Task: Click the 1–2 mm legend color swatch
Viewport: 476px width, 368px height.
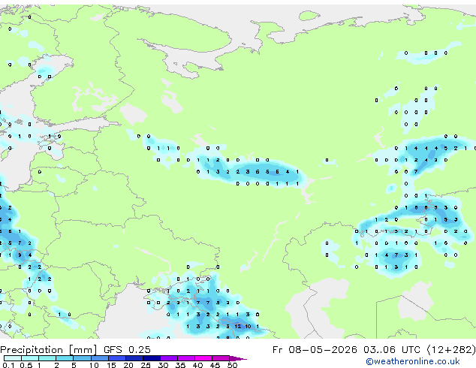Action: pyautogui.click(x=47, y=358)
